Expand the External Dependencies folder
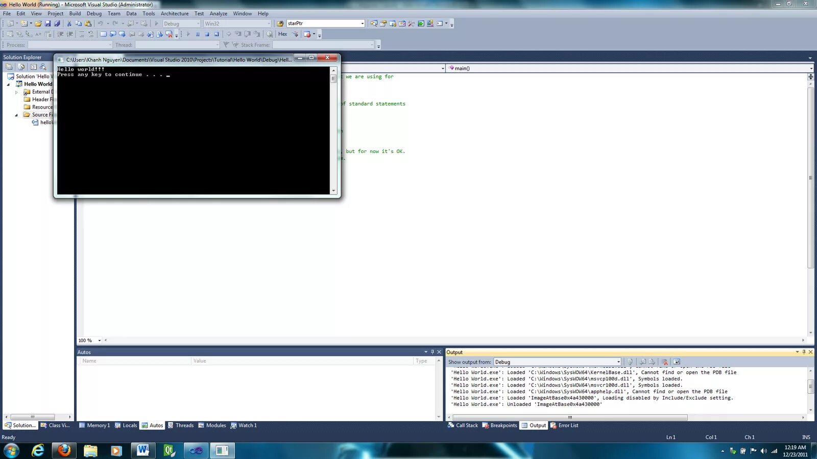This screenshot has width=817, height=459. [x=16, y=92]
